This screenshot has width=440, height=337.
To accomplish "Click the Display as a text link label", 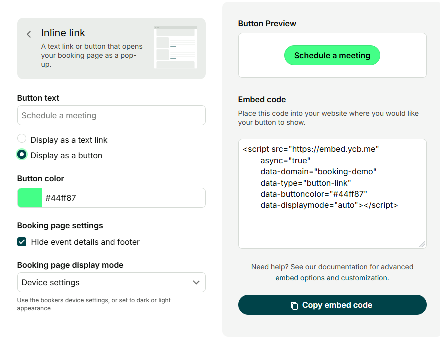I will pyautogui.click(x=69, y=140).
